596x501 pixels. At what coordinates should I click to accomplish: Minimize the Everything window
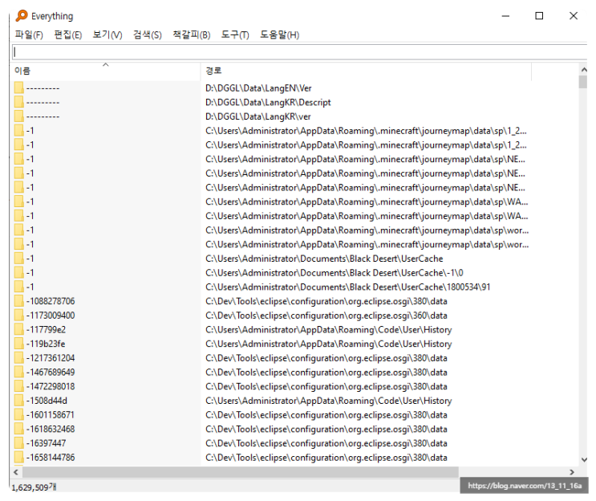point(505,16)
